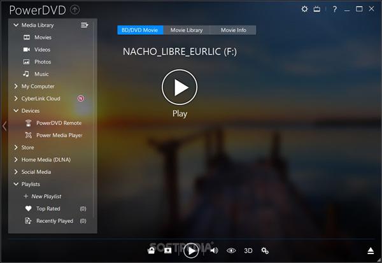The image size is (382, 263).
Task: Click the PowerDVD upgrade arrow icon
Action: [74, 10]
